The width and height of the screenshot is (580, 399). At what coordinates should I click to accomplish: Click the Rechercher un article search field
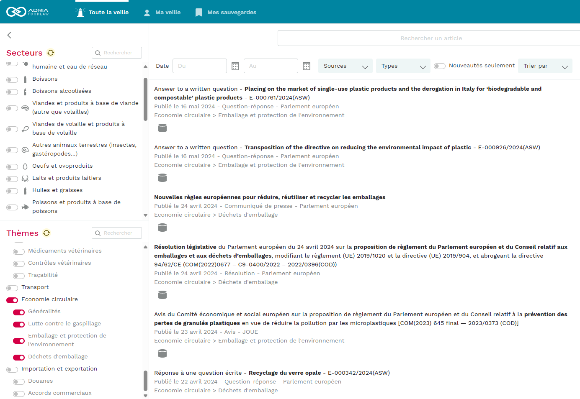click(430, 38)
